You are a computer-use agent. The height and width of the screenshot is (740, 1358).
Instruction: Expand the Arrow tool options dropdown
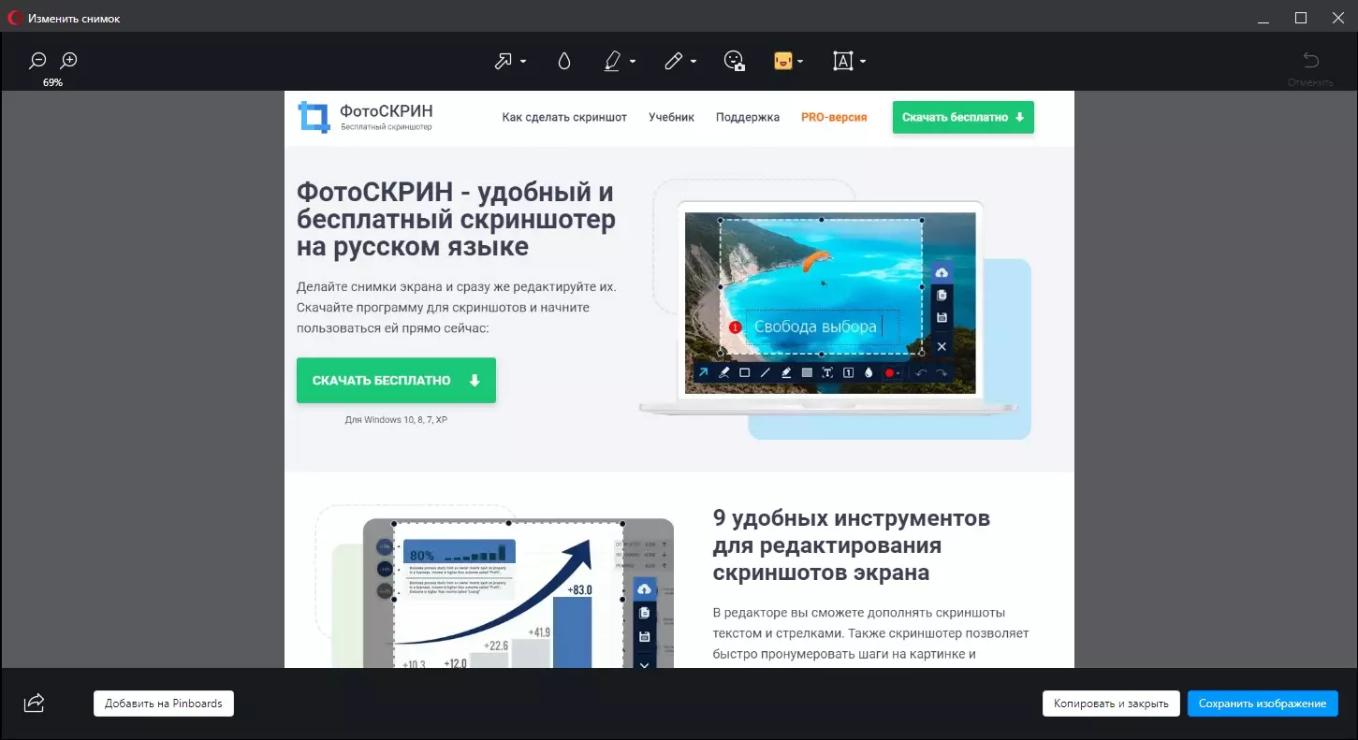pyautogui.click(x=521, y=62)
